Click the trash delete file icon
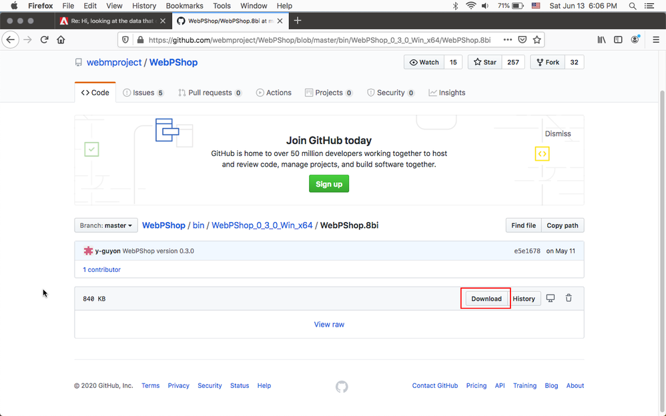The image size is (666, 416). click(569, 298)
